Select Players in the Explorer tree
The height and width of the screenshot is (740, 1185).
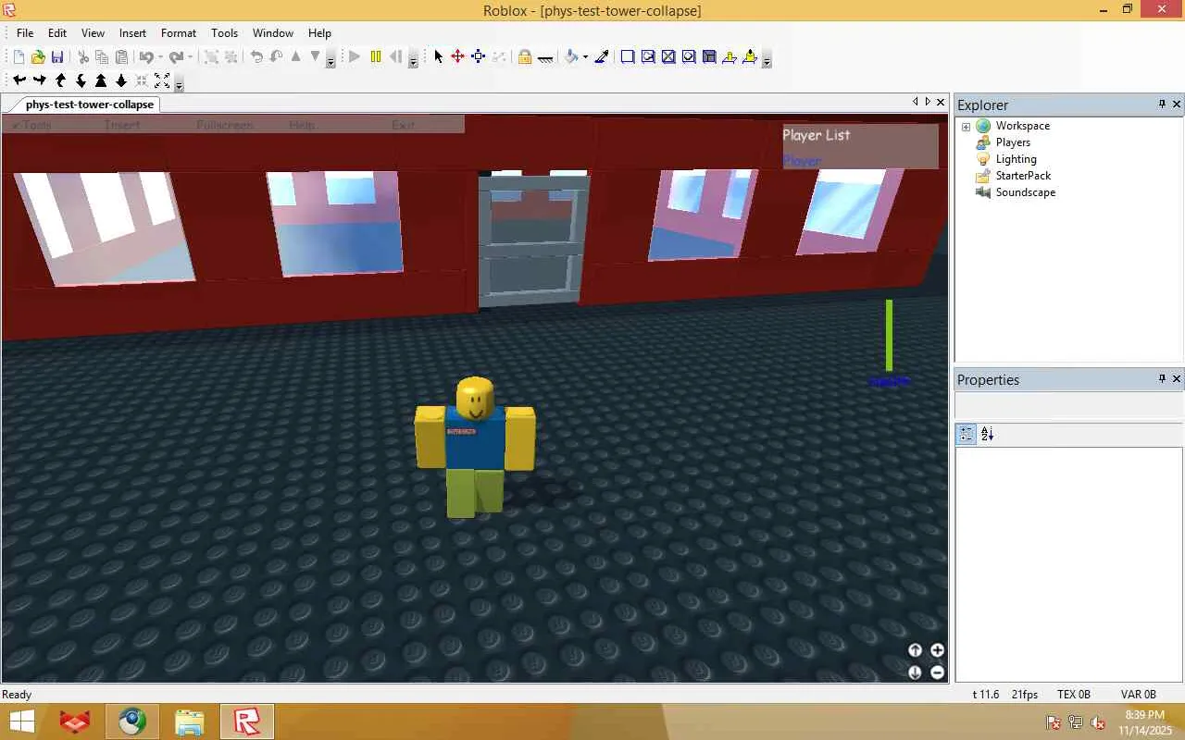click(x=1013, y=142)
